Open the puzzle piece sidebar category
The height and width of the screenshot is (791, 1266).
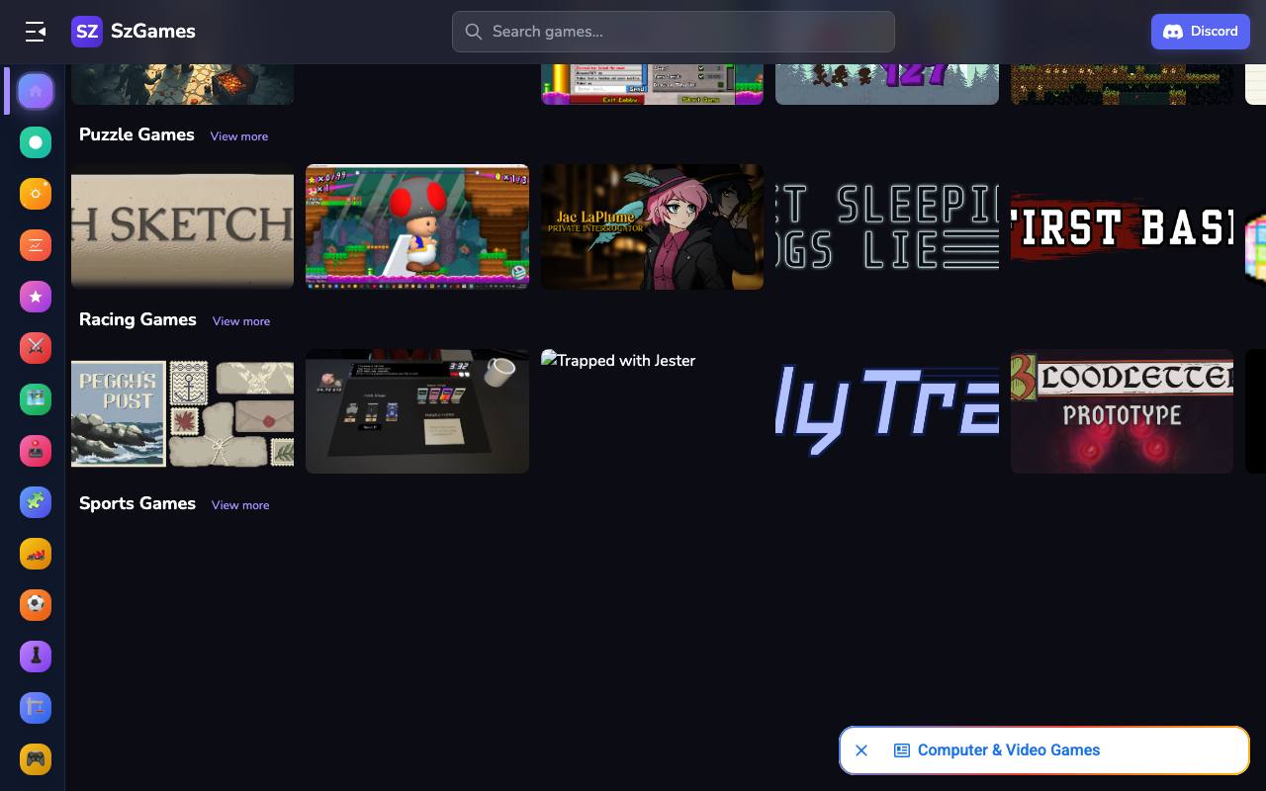coord(36,502)
